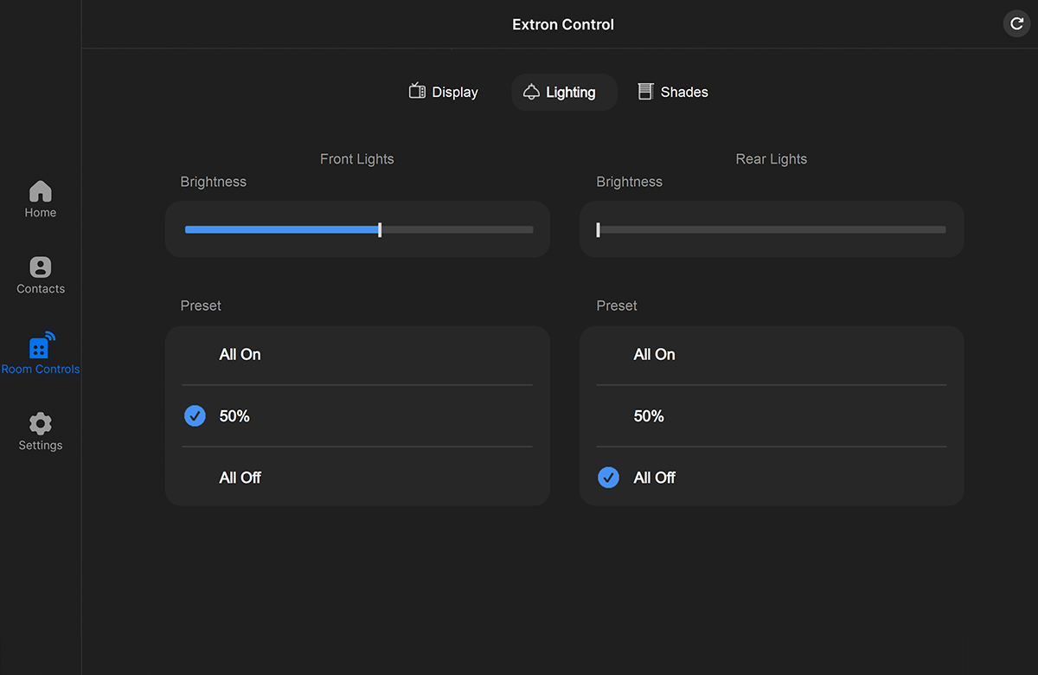Viewport: 1038px width, 675px height.
Task: Switch to the Shades tab
Action: (673, 92)
